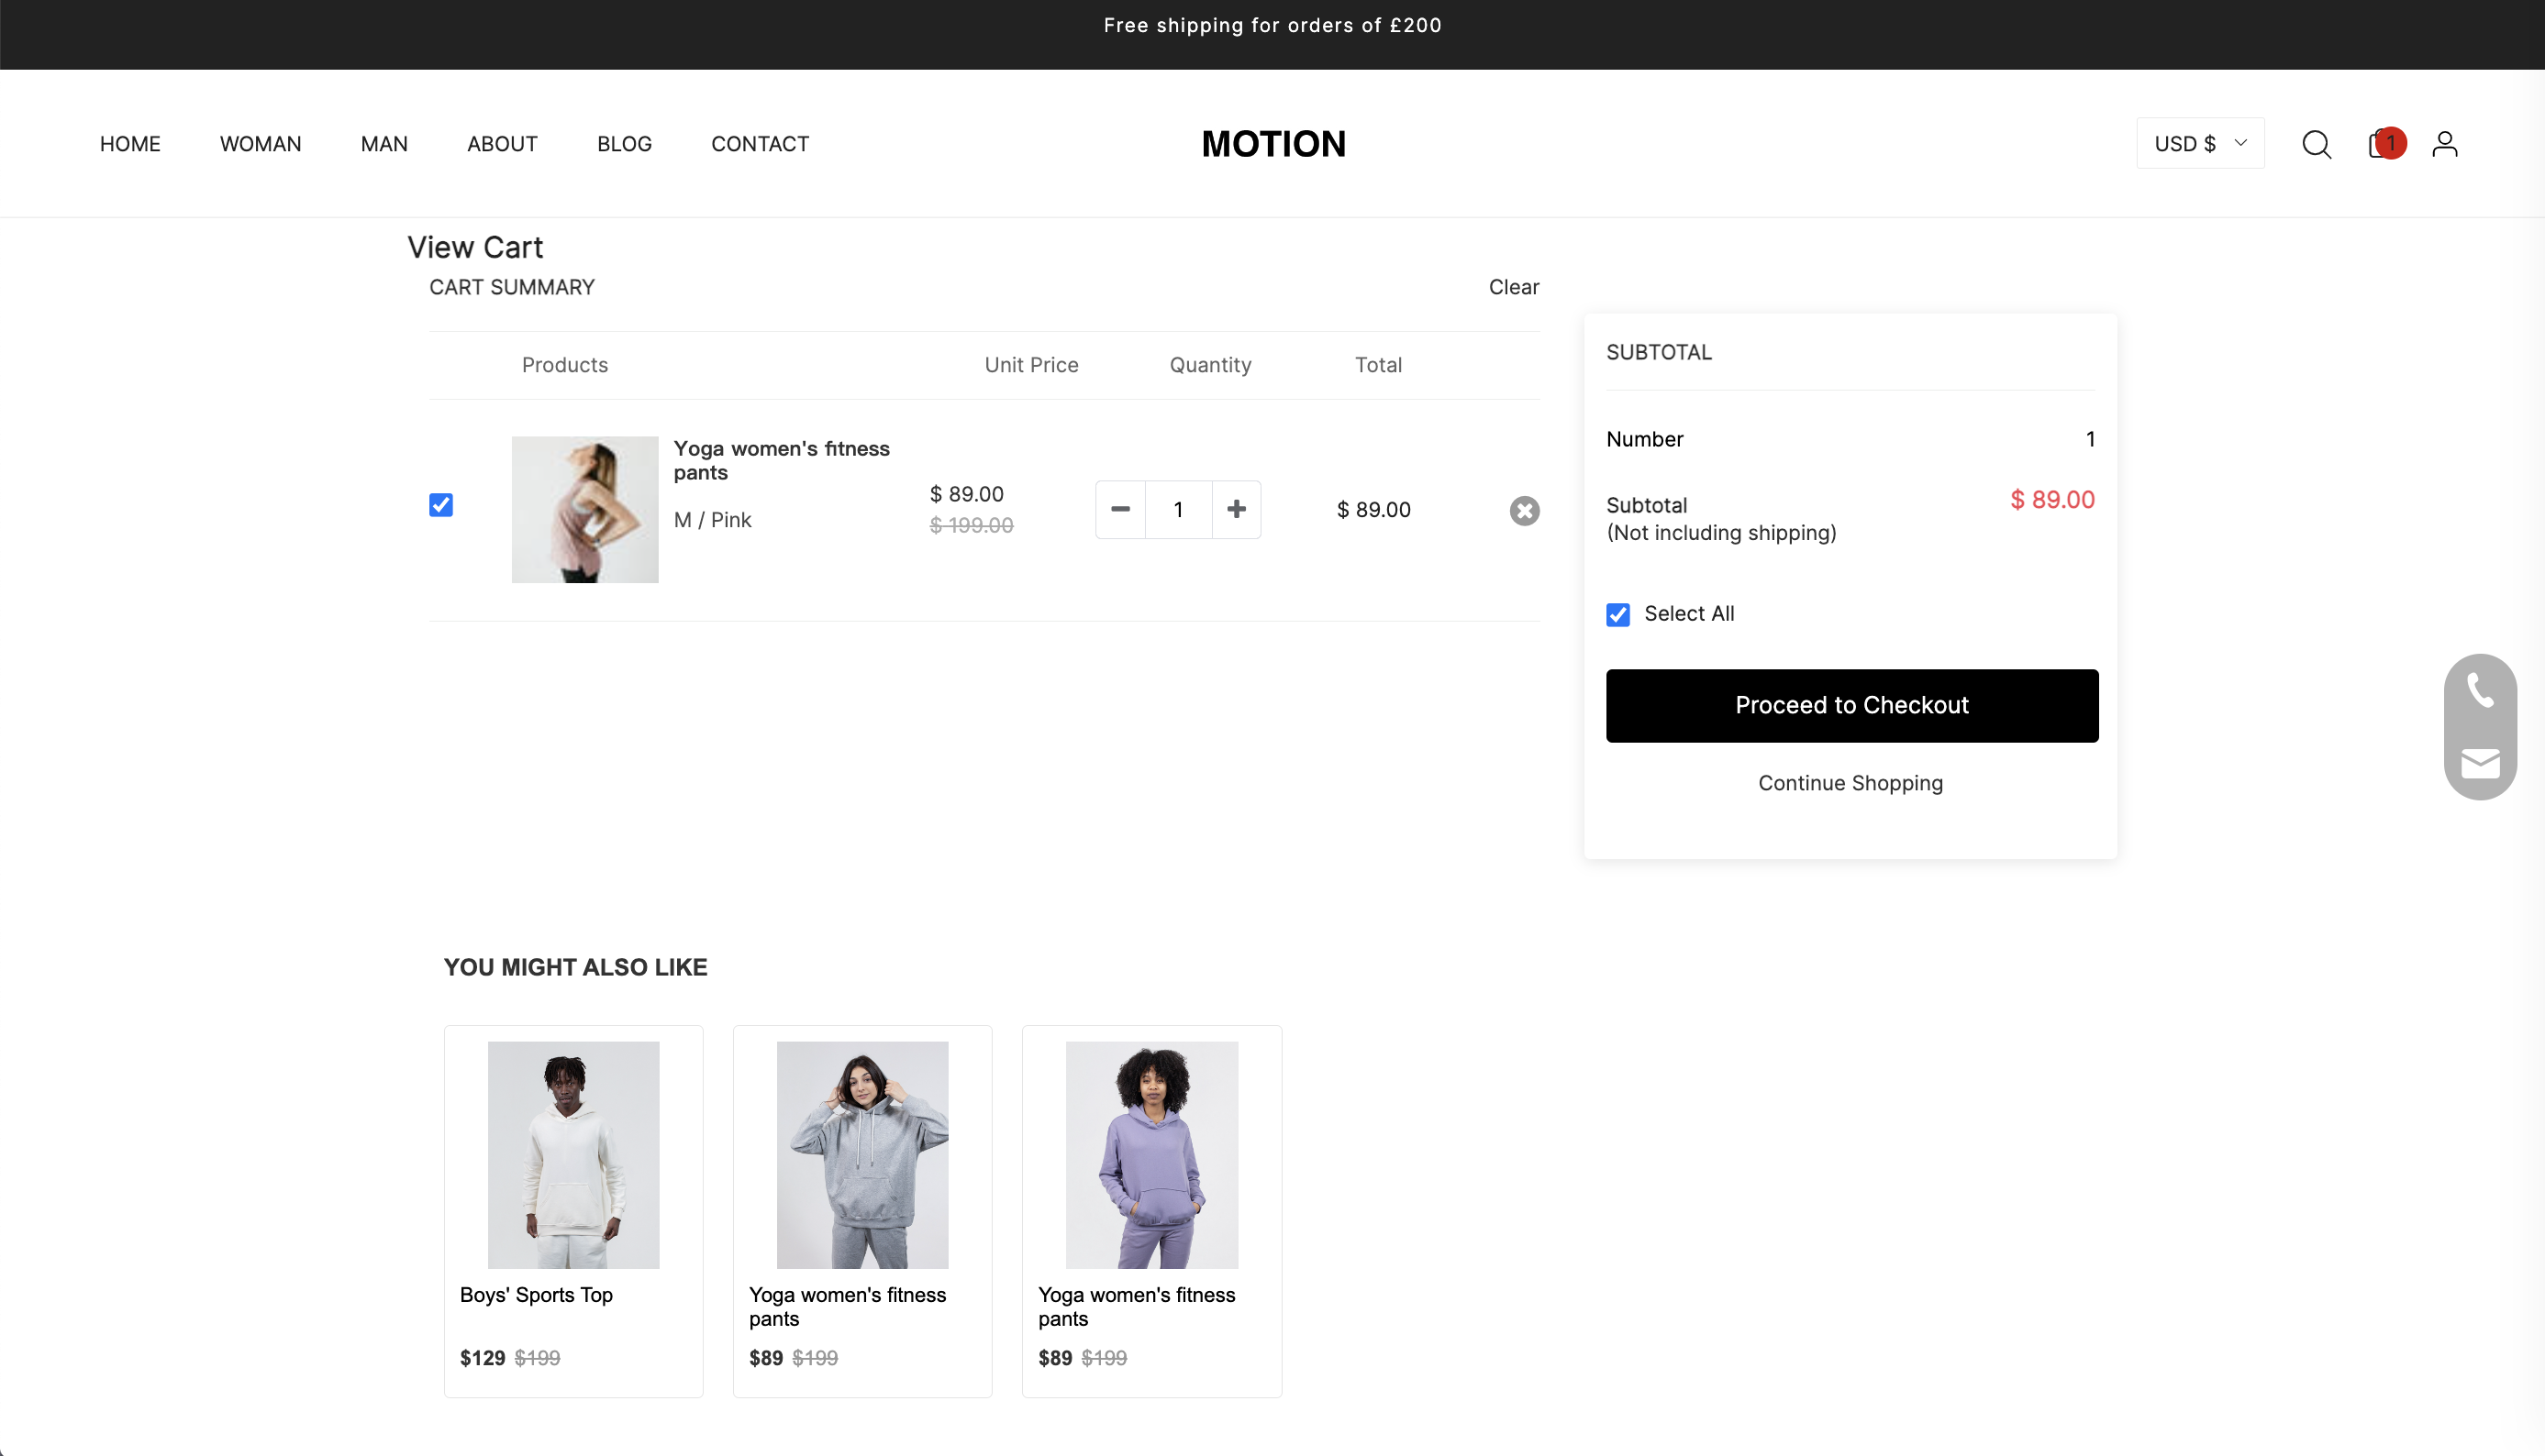The width and height of the screenshot is (2545, 1456).
Task: Click the MOTION logo
Action: click(x=1272, y=144)
